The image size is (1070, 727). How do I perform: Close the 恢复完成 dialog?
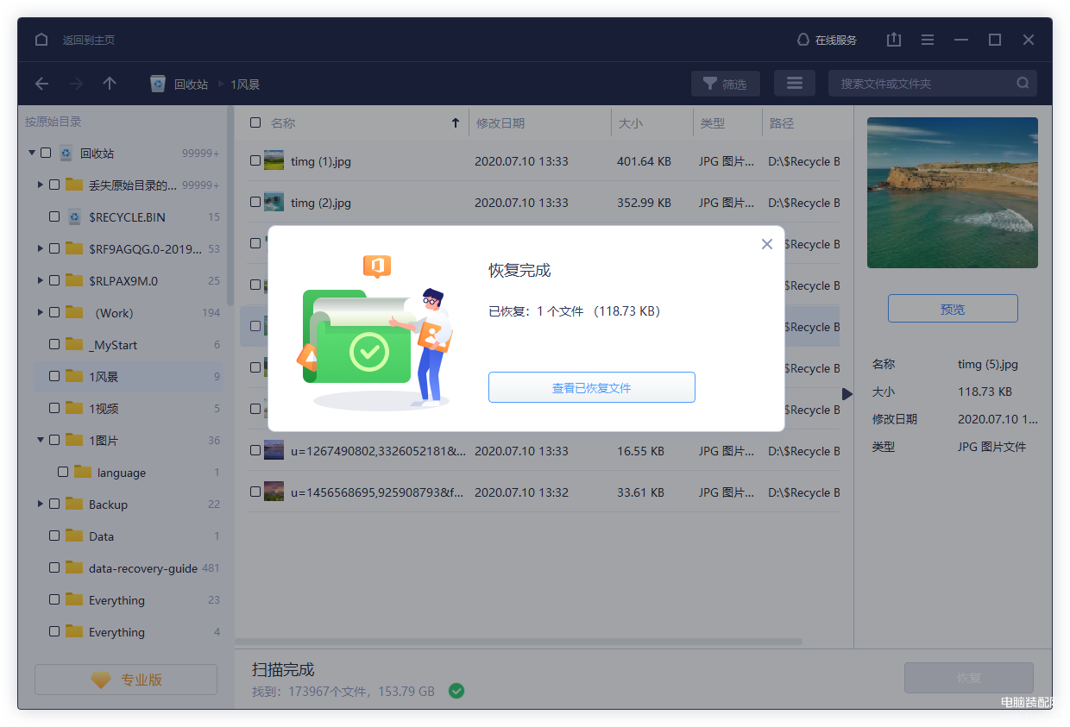click(766, 244)
